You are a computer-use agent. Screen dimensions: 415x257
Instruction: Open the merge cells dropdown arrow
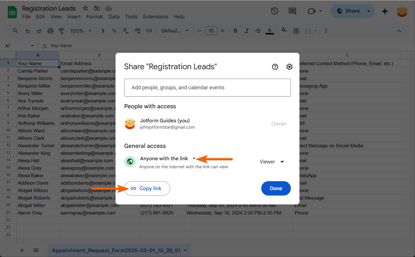tap(316, 31)
